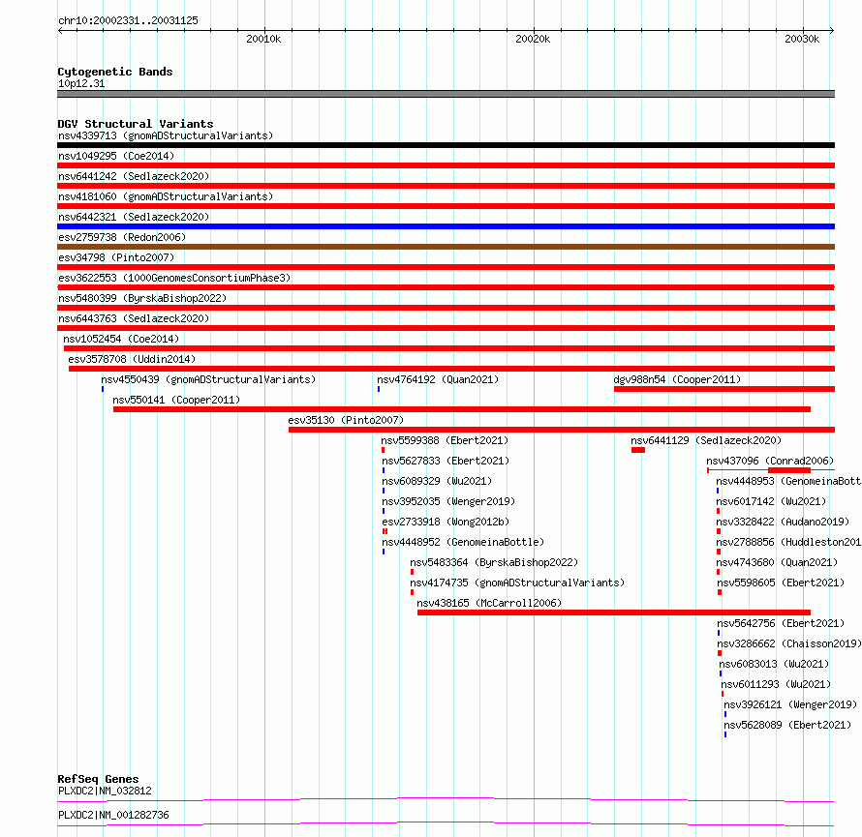Select the gray 10p12.31 cytoband bar
Viewport: 862px width, 837px height.
coord(446,94)
